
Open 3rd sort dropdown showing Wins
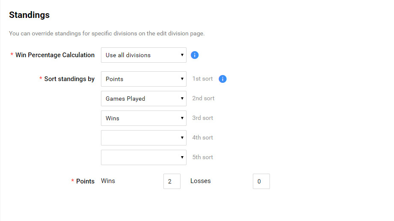pos(144,118)
